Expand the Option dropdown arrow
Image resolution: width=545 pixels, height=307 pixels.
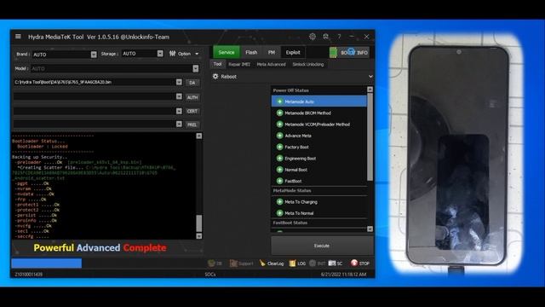click(x=197, y=54)
